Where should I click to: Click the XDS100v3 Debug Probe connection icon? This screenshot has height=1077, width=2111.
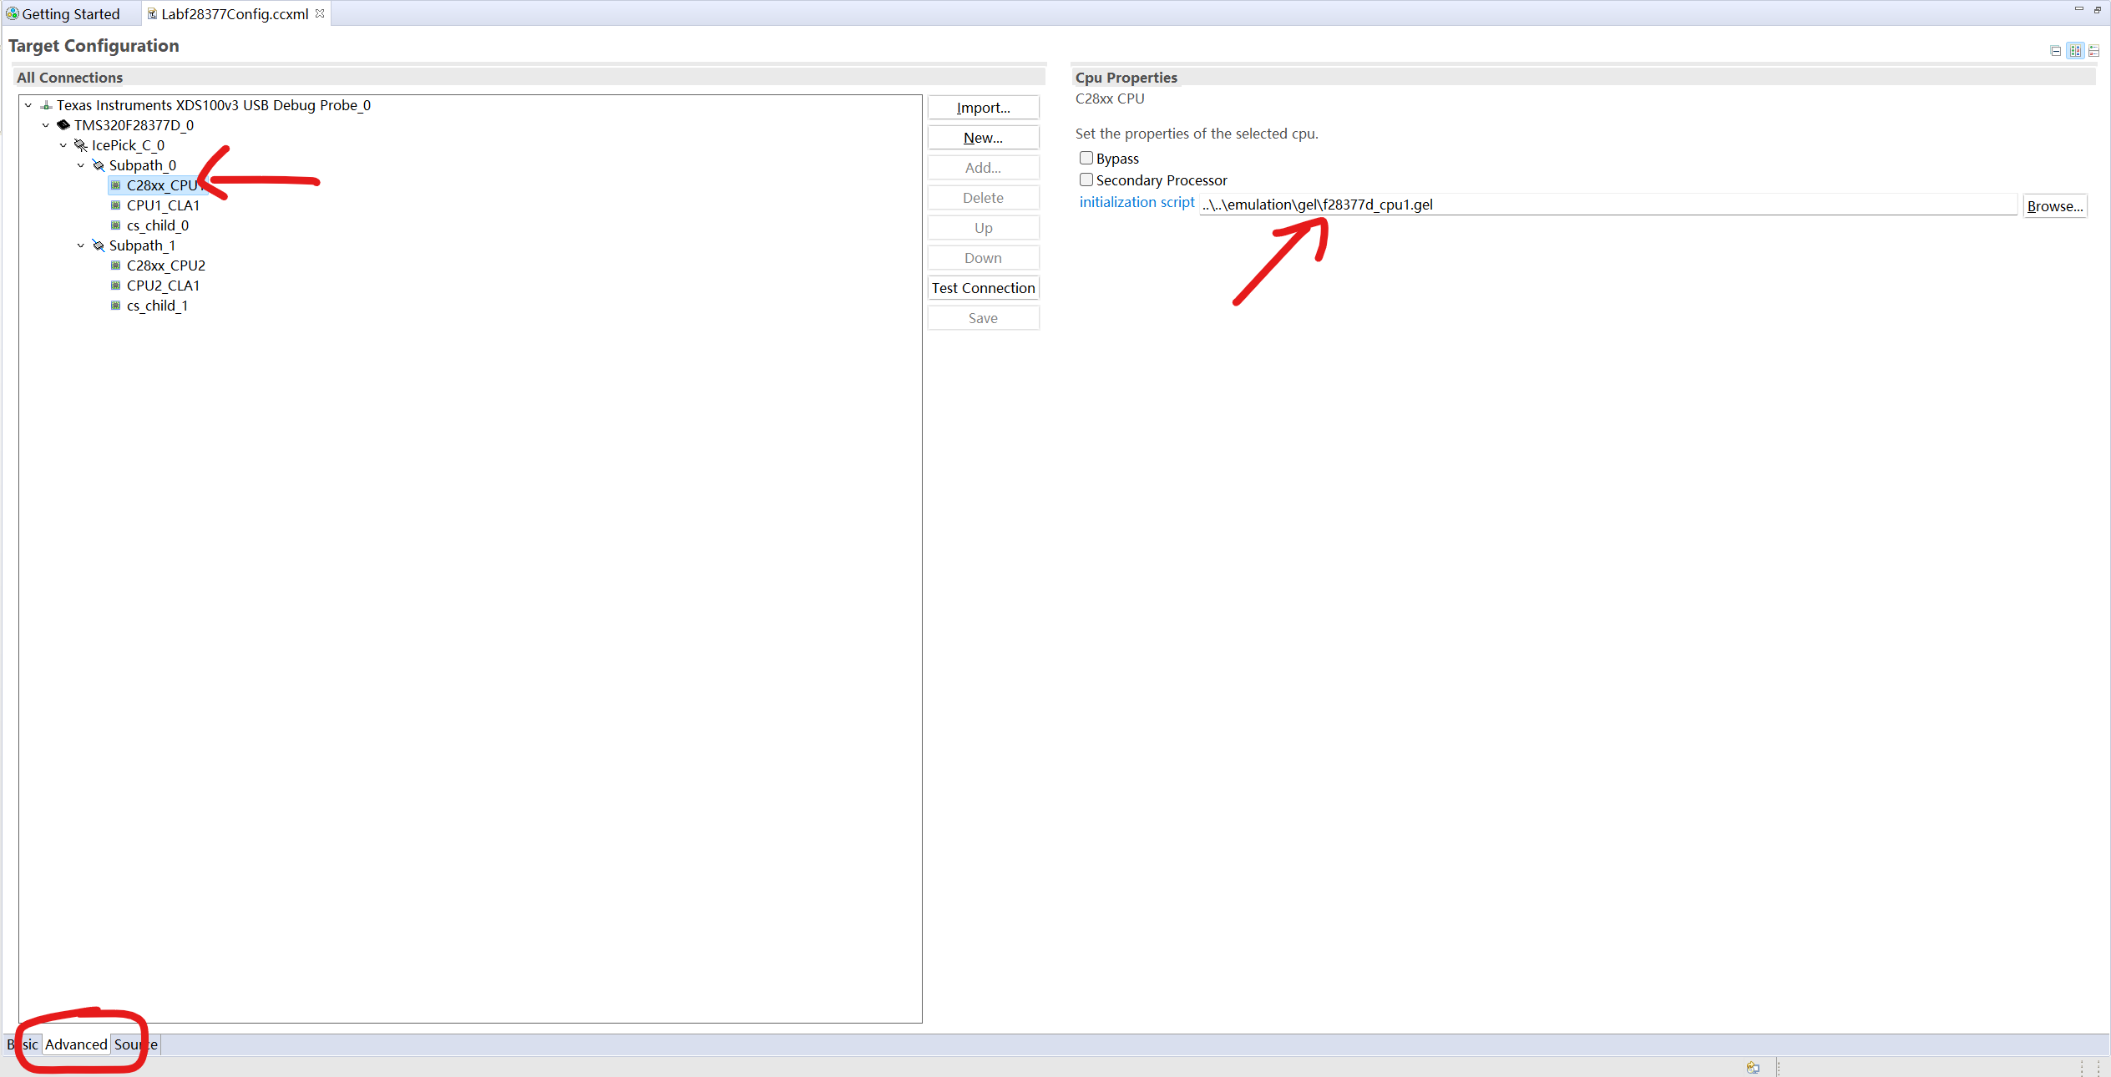tap(46, 105)
